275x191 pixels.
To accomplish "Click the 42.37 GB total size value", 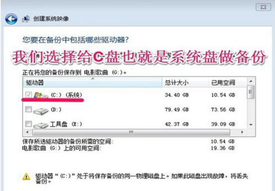I will pos(177,124).
